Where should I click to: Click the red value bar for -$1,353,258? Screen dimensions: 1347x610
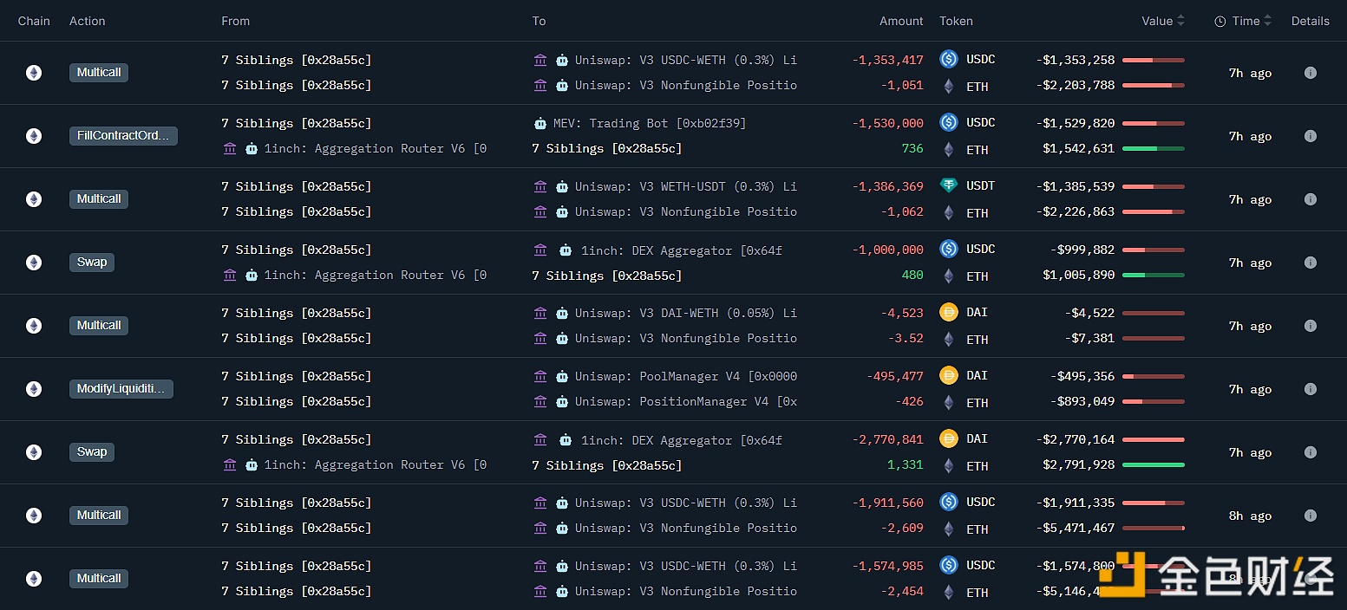[x=1153, y=60]
